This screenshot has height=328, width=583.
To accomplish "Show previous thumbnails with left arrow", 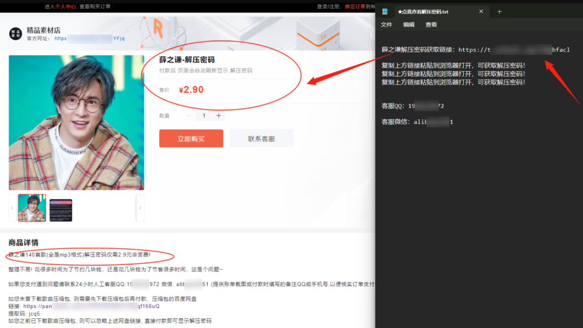I will 12,208.
